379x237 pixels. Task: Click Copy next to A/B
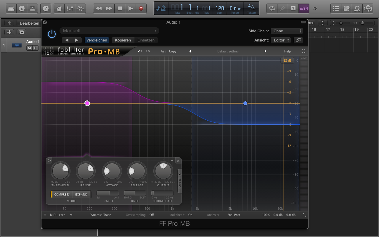click(x=173, y=51)
